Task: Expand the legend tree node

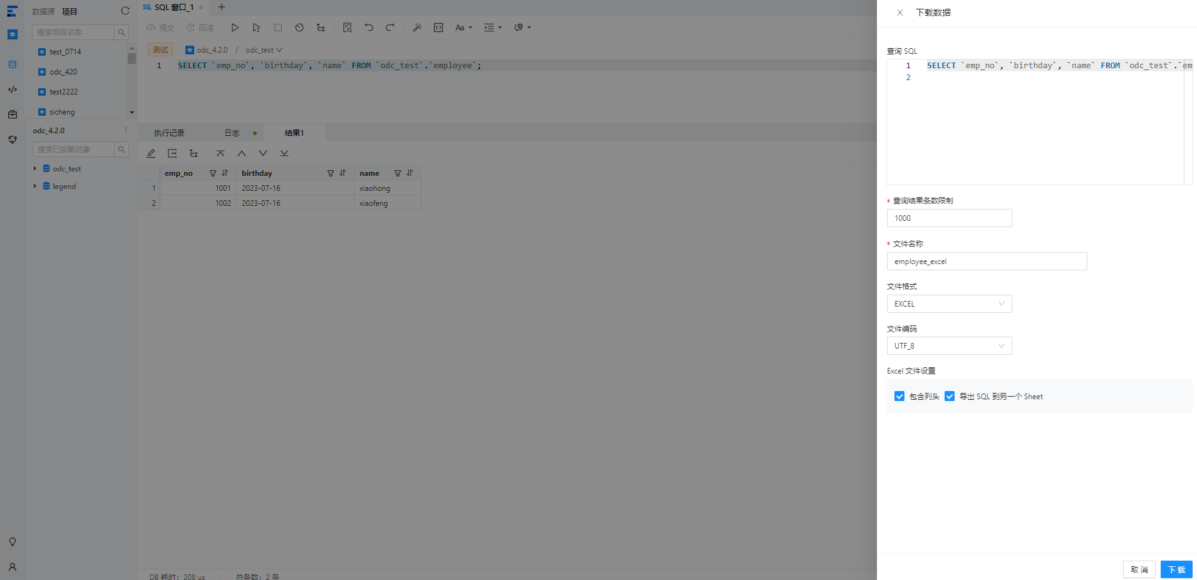Action: click(35, 186)
